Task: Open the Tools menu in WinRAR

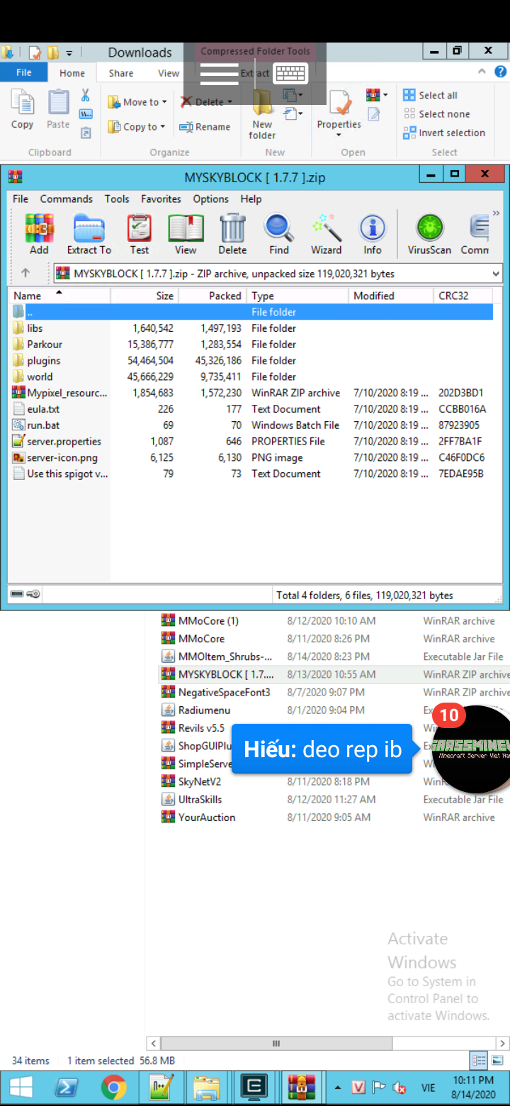Action: coord(117,199)
